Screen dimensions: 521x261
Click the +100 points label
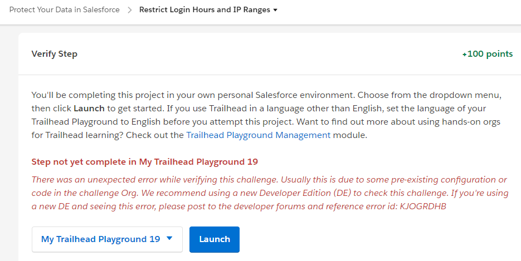[x=487, y=54]
